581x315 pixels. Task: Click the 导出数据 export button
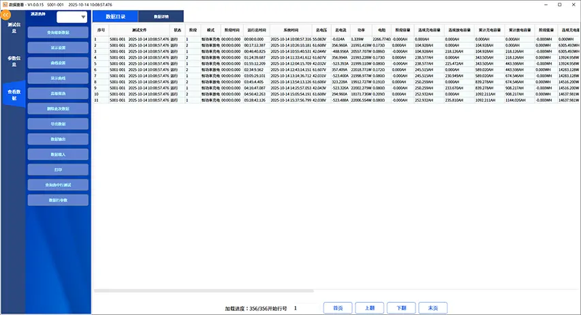pos(58,124)
